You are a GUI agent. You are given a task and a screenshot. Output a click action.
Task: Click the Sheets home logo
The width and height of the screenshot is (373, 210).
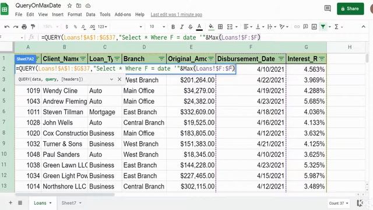tap(5, 9)
